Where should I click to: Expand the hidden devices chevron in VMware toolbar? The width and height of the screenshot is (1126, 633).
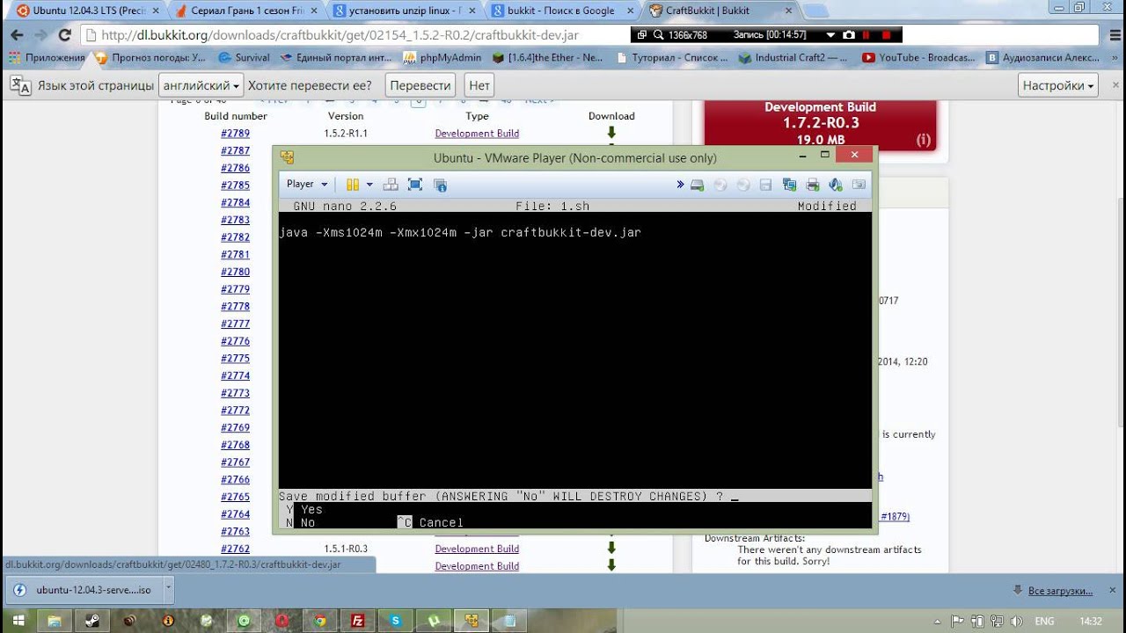tap(680, 185)
